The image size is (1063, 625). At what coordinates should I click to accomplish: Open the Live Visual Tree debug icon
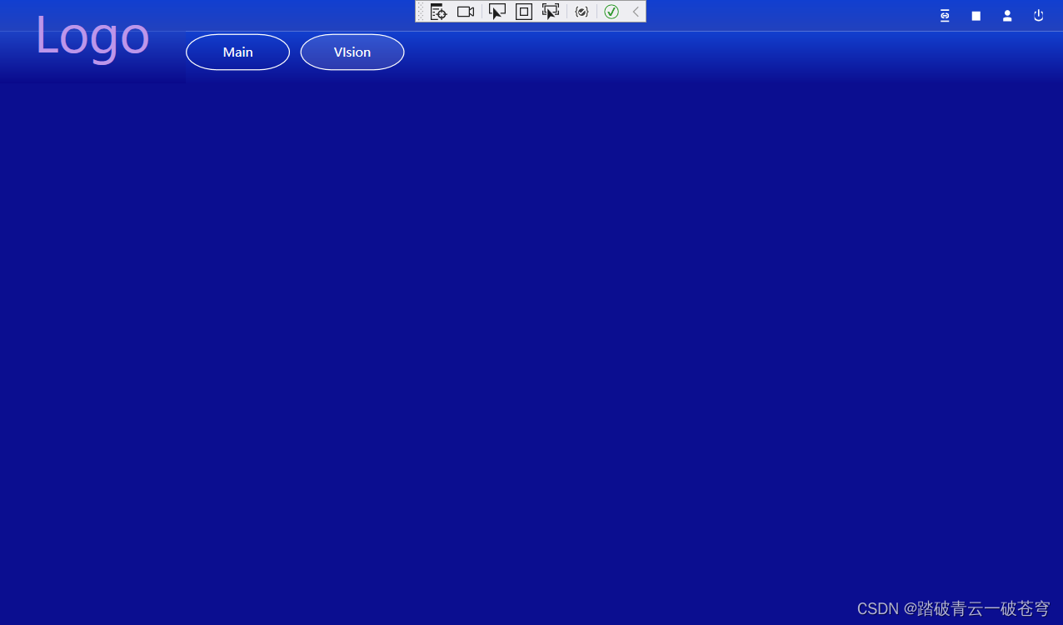pos(439,12)
